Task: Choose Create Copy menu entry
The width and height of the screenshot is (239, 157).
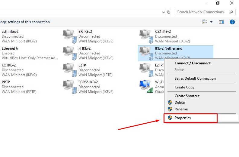Action: click(x=184, y=87)
